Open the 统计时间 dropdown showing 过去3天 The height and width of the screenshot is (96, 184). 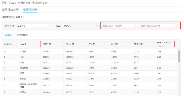tap(34, 26)
